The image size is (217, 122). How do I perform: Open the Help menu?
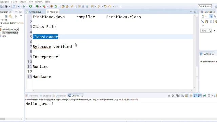47,2
